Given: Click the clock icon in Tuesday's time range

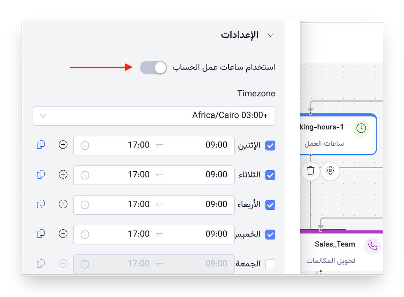Looking at the screenshot, I should coord(85,175).
